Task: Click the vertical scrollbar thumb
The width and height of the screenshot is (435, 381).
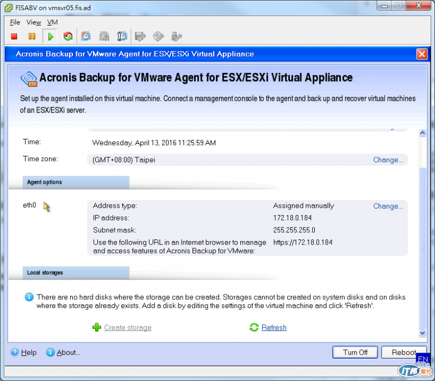Action: pyautogui.click(x=422, y=248)
